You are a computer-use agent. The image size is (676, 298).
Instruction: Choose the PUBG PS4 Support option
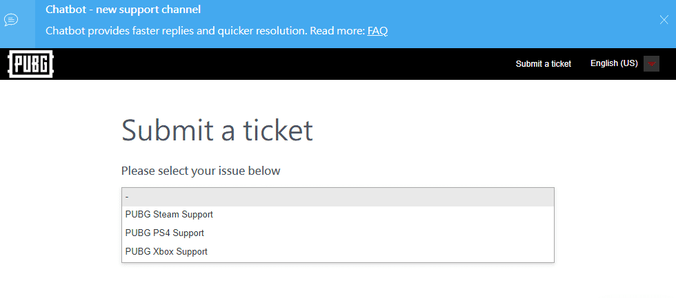click(x=165, y=233)
